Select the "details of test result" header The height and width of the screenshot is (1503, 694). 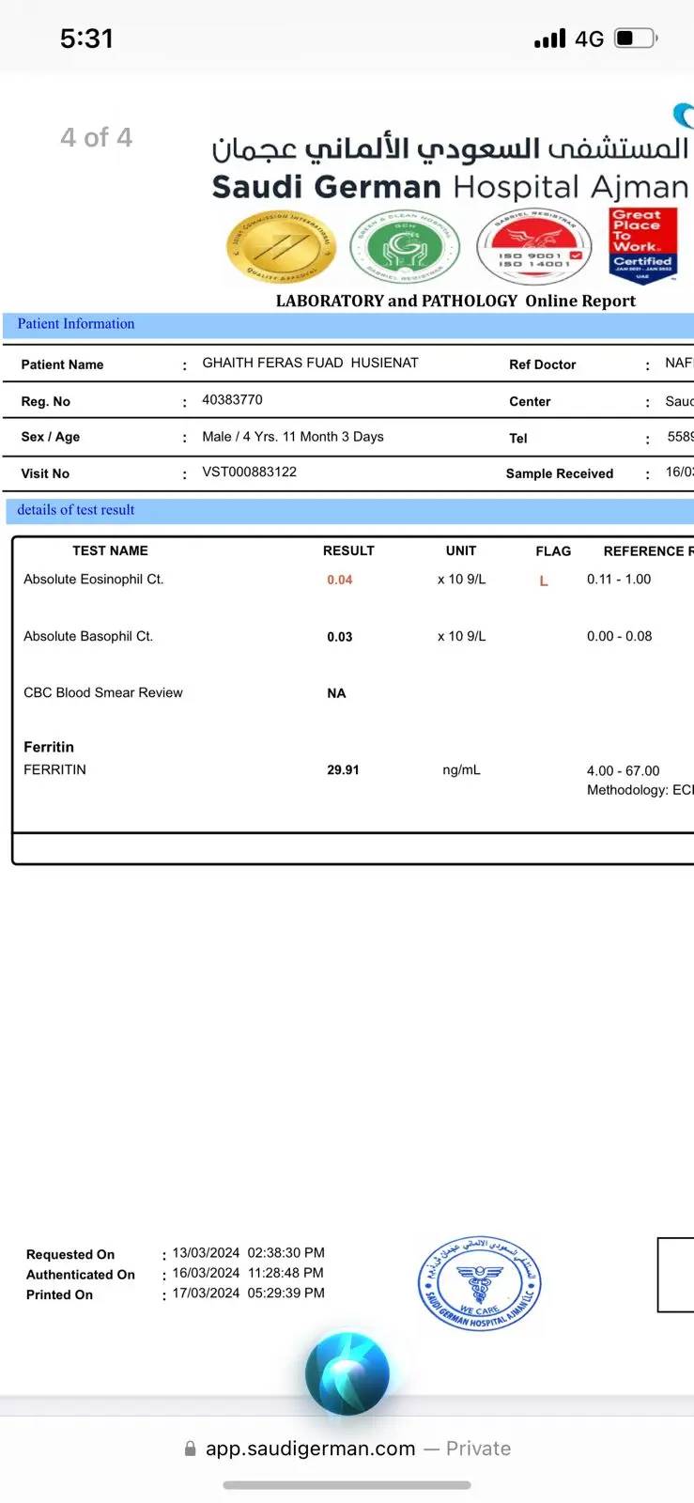[x=76, y=510]
